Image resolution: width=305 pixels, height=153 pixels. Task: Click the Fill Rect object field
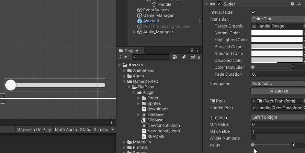pyautogui.click(x=277, y=101)
